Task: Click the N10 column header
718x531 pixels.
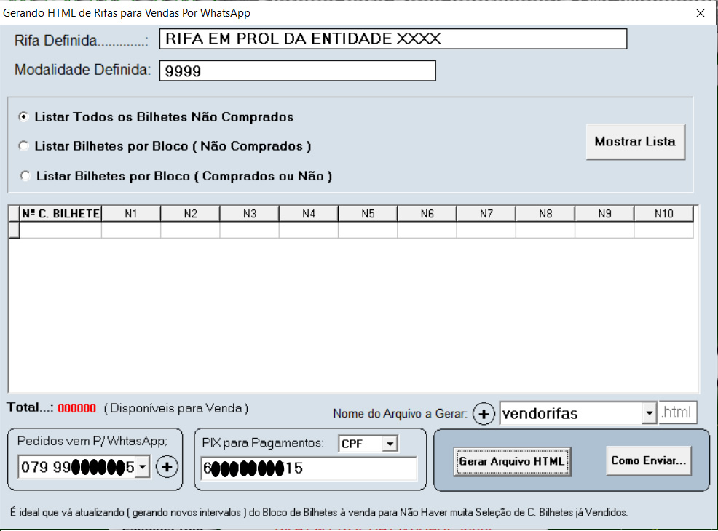Action: (x=663, y=214)
